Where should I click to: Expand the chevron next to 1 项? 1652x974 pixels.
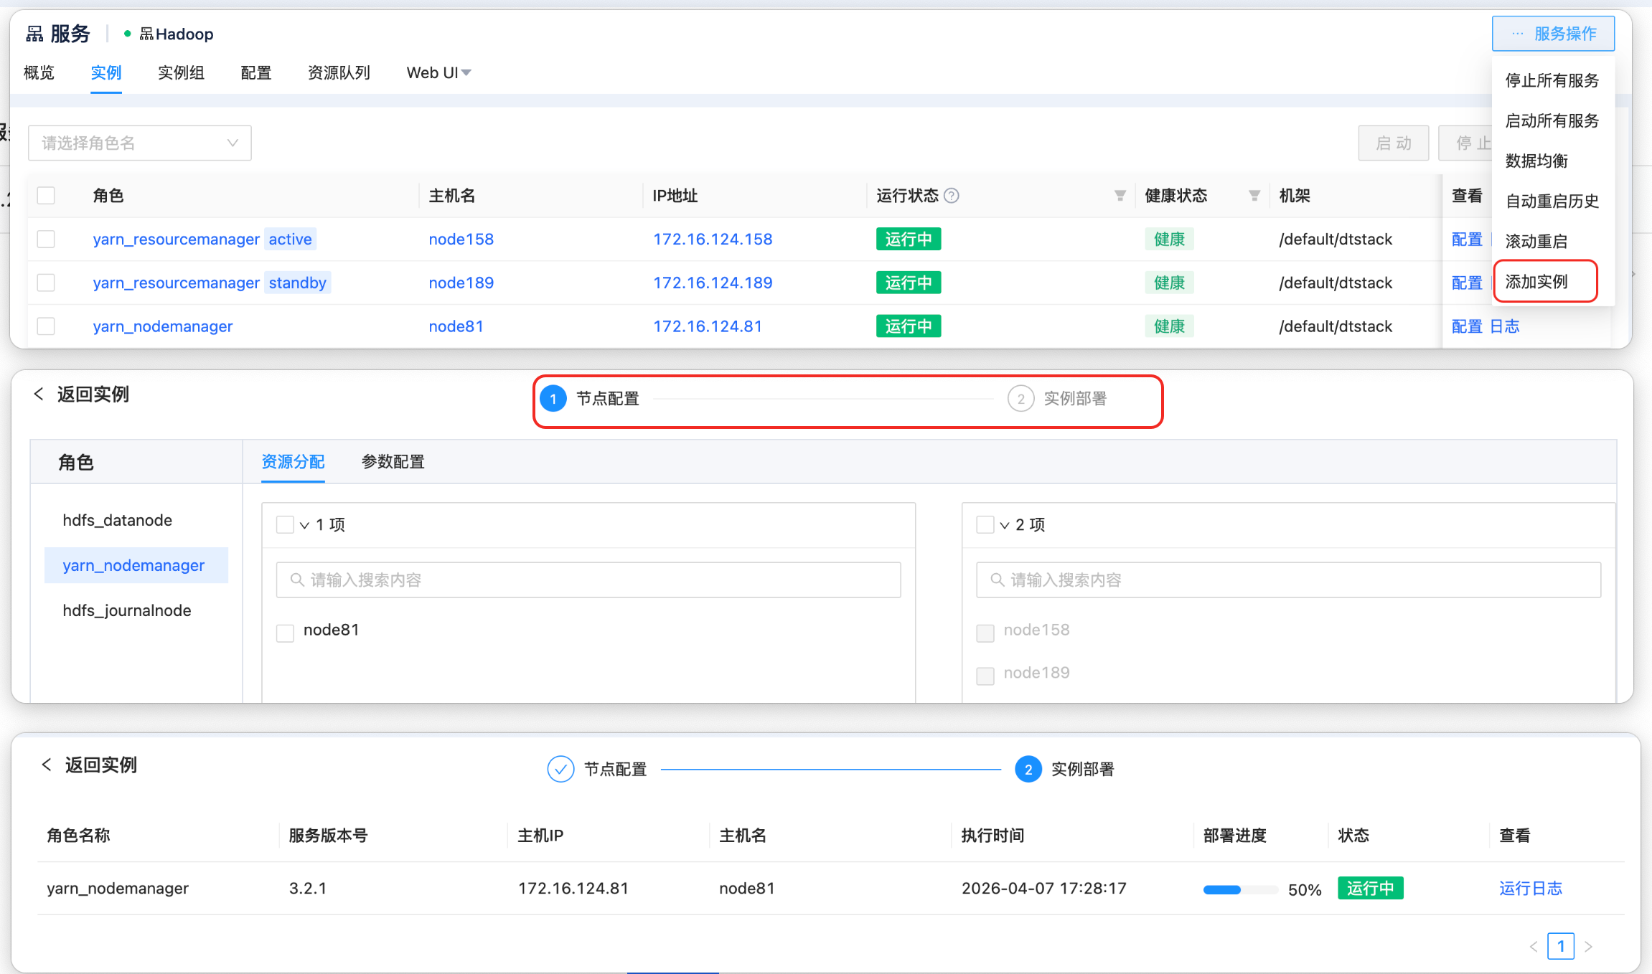[x=304, y=525]
